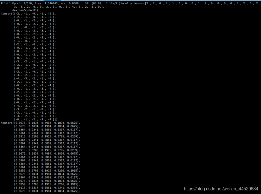The width and height of the screenshot is (261, 194).
Task: Click the row '[0.0117, 0.0317, 0.0861, 0.2341, 0.6364]'
Action: [47, 188]
